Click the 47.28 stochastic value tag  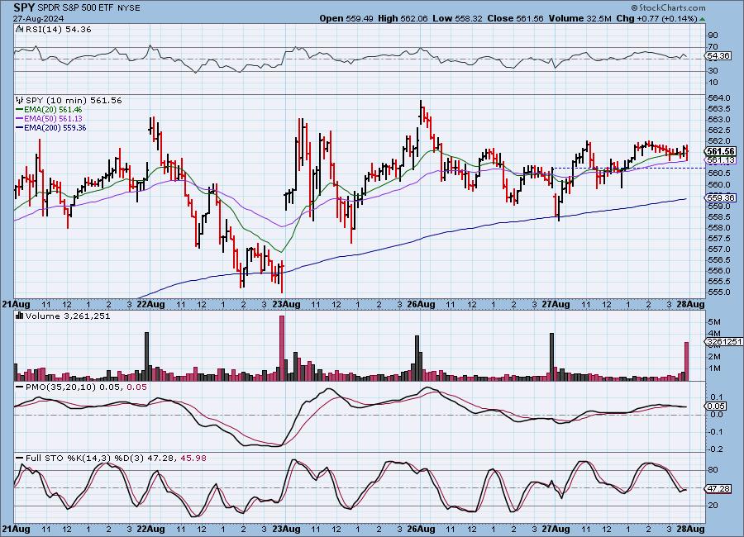tap(718, 488)
